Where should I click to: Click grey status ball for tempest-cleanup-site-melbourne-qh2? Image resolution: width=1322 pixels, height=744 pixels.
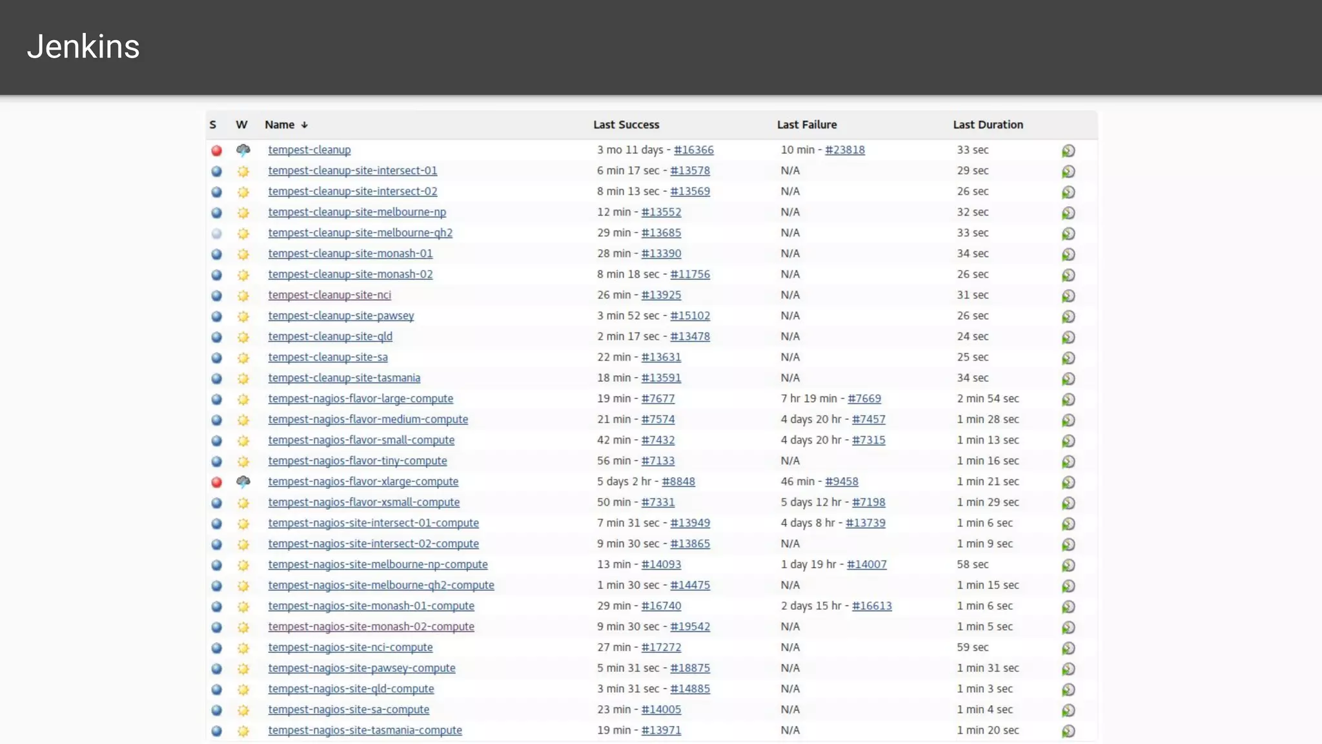coord(217,233)
